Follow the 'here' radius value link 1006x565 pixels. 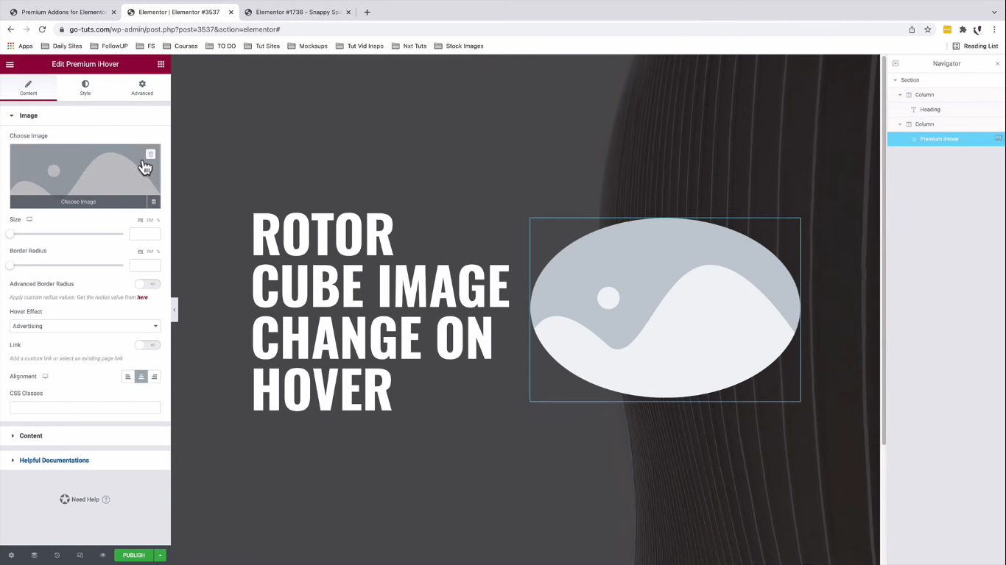tap(142, 297)
